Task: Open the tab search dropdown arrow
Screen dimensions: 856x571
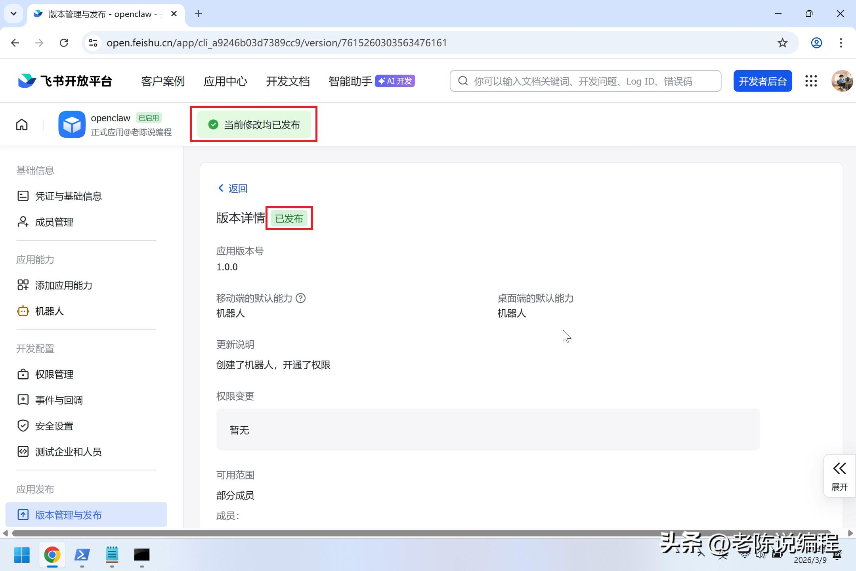Action: tap(13, 14)
